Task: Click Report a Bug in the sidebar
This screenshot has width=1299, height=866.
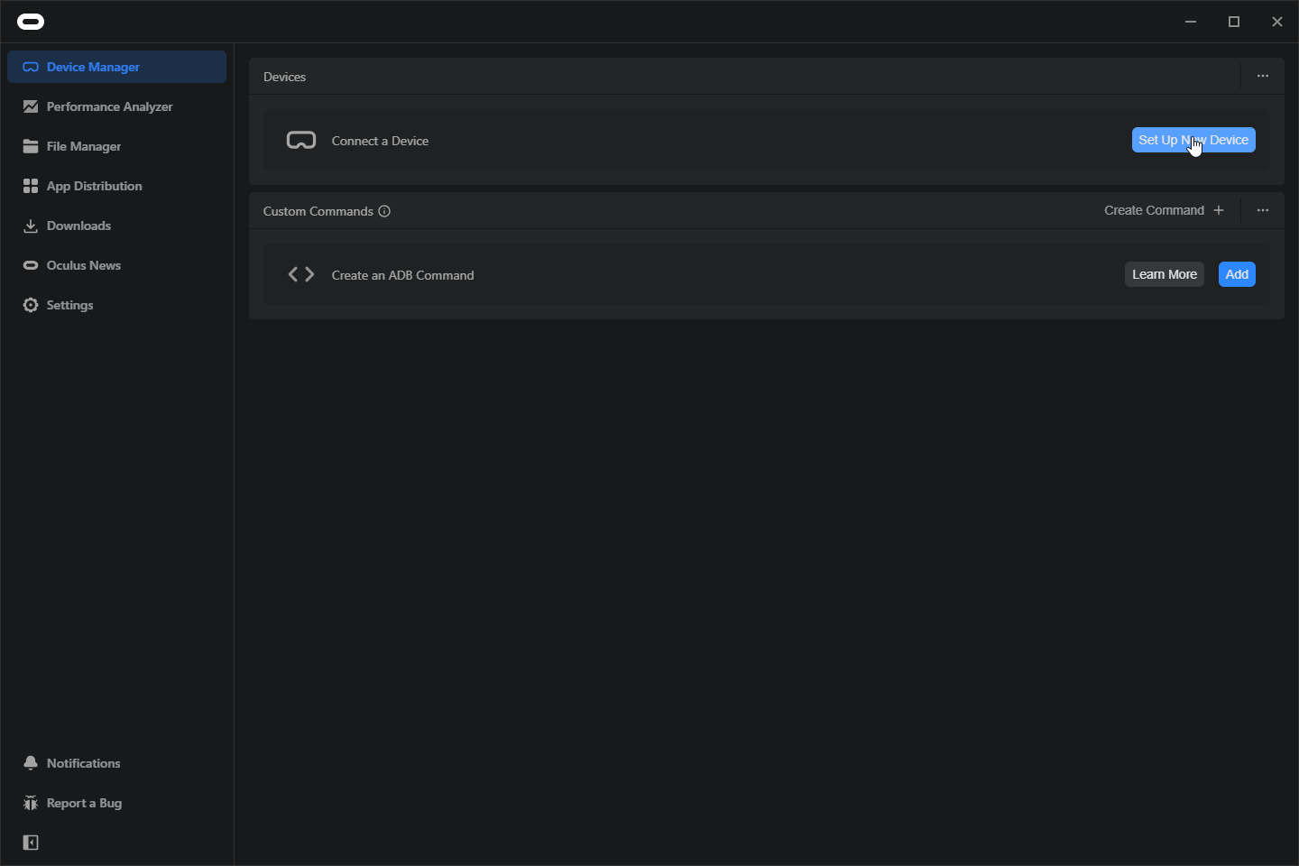Action: click(x=85, y=803)
